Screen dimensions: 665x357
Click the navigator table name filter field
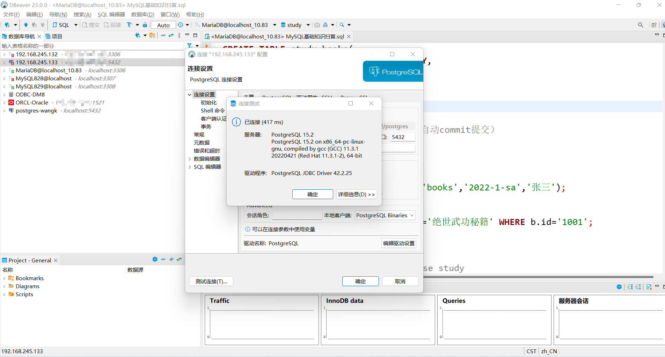pos(92,46)
